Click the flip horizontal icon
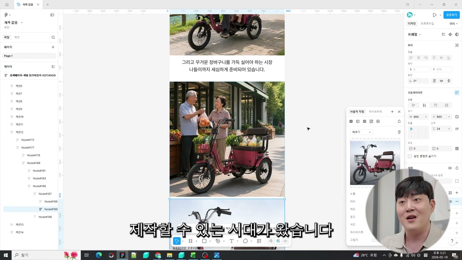The image size is (462, 260). point(441,81)
